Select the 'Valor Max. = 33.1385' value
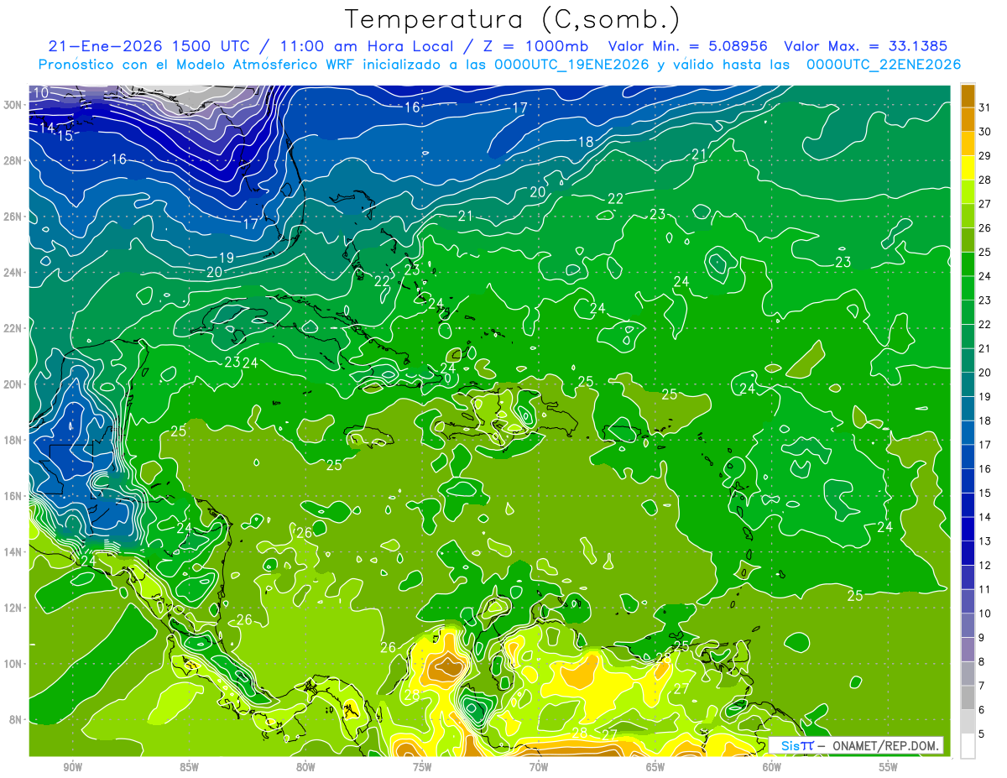 pyautogui.click(x=865, y=46)
